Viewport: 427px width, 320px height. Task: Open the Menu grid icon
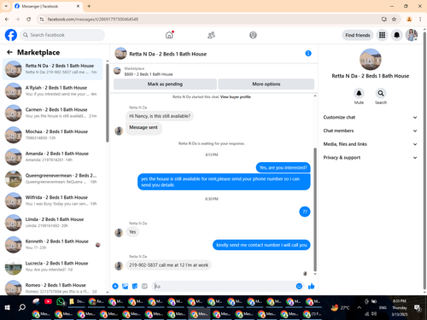(382, 35)
